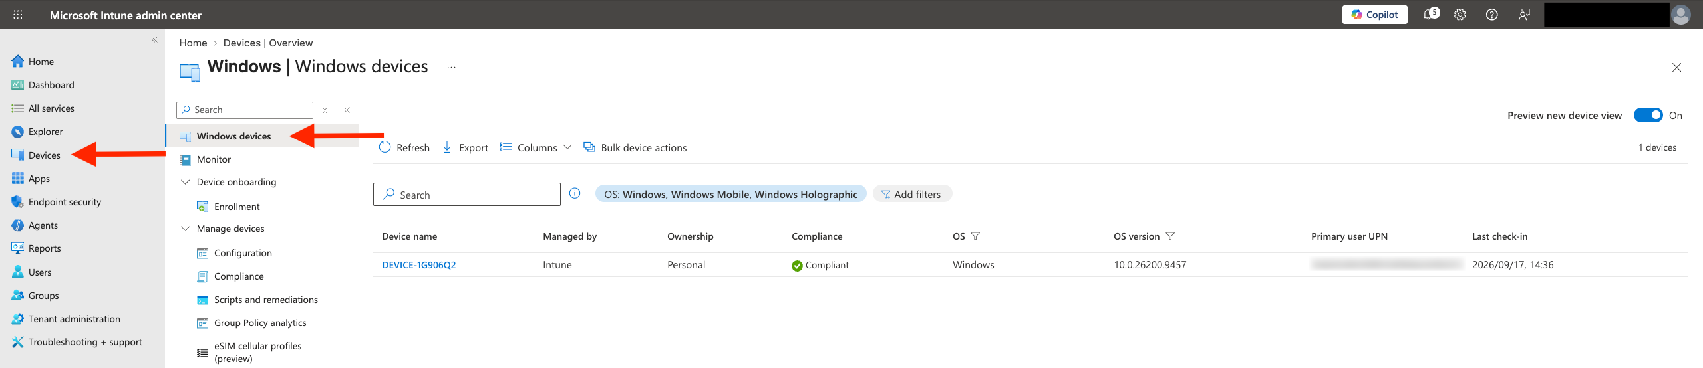Select Endpoint security in left menu
The image size is (1703, 368).
[65, 202]
